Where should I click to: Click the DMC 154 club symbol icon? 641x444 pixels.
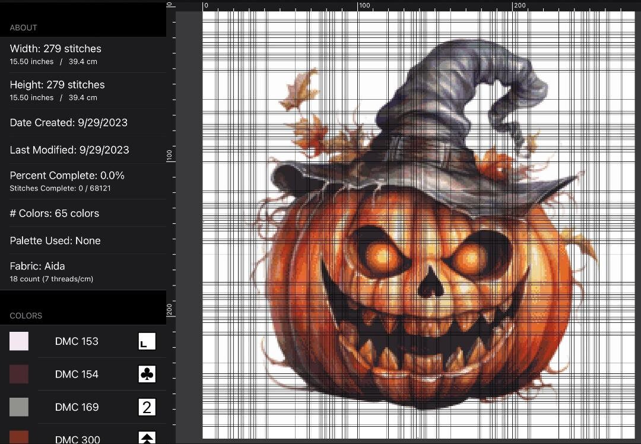pos(147,374)
